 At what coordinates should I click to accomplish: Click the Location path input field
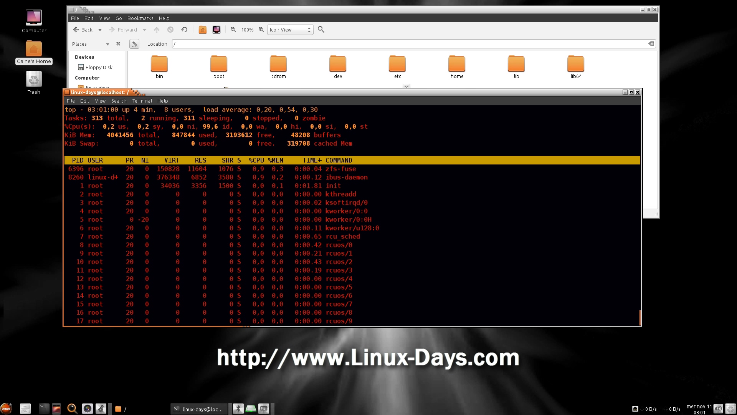click(x=410, y=44)
